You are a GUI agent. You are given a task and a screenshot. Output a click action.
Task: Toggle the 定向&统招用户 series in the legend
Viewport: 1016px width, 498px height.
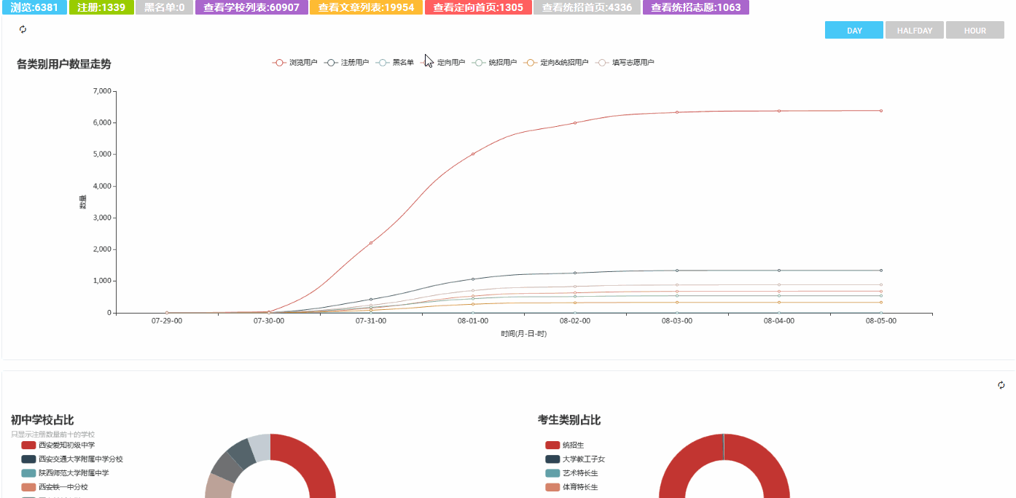556,63
